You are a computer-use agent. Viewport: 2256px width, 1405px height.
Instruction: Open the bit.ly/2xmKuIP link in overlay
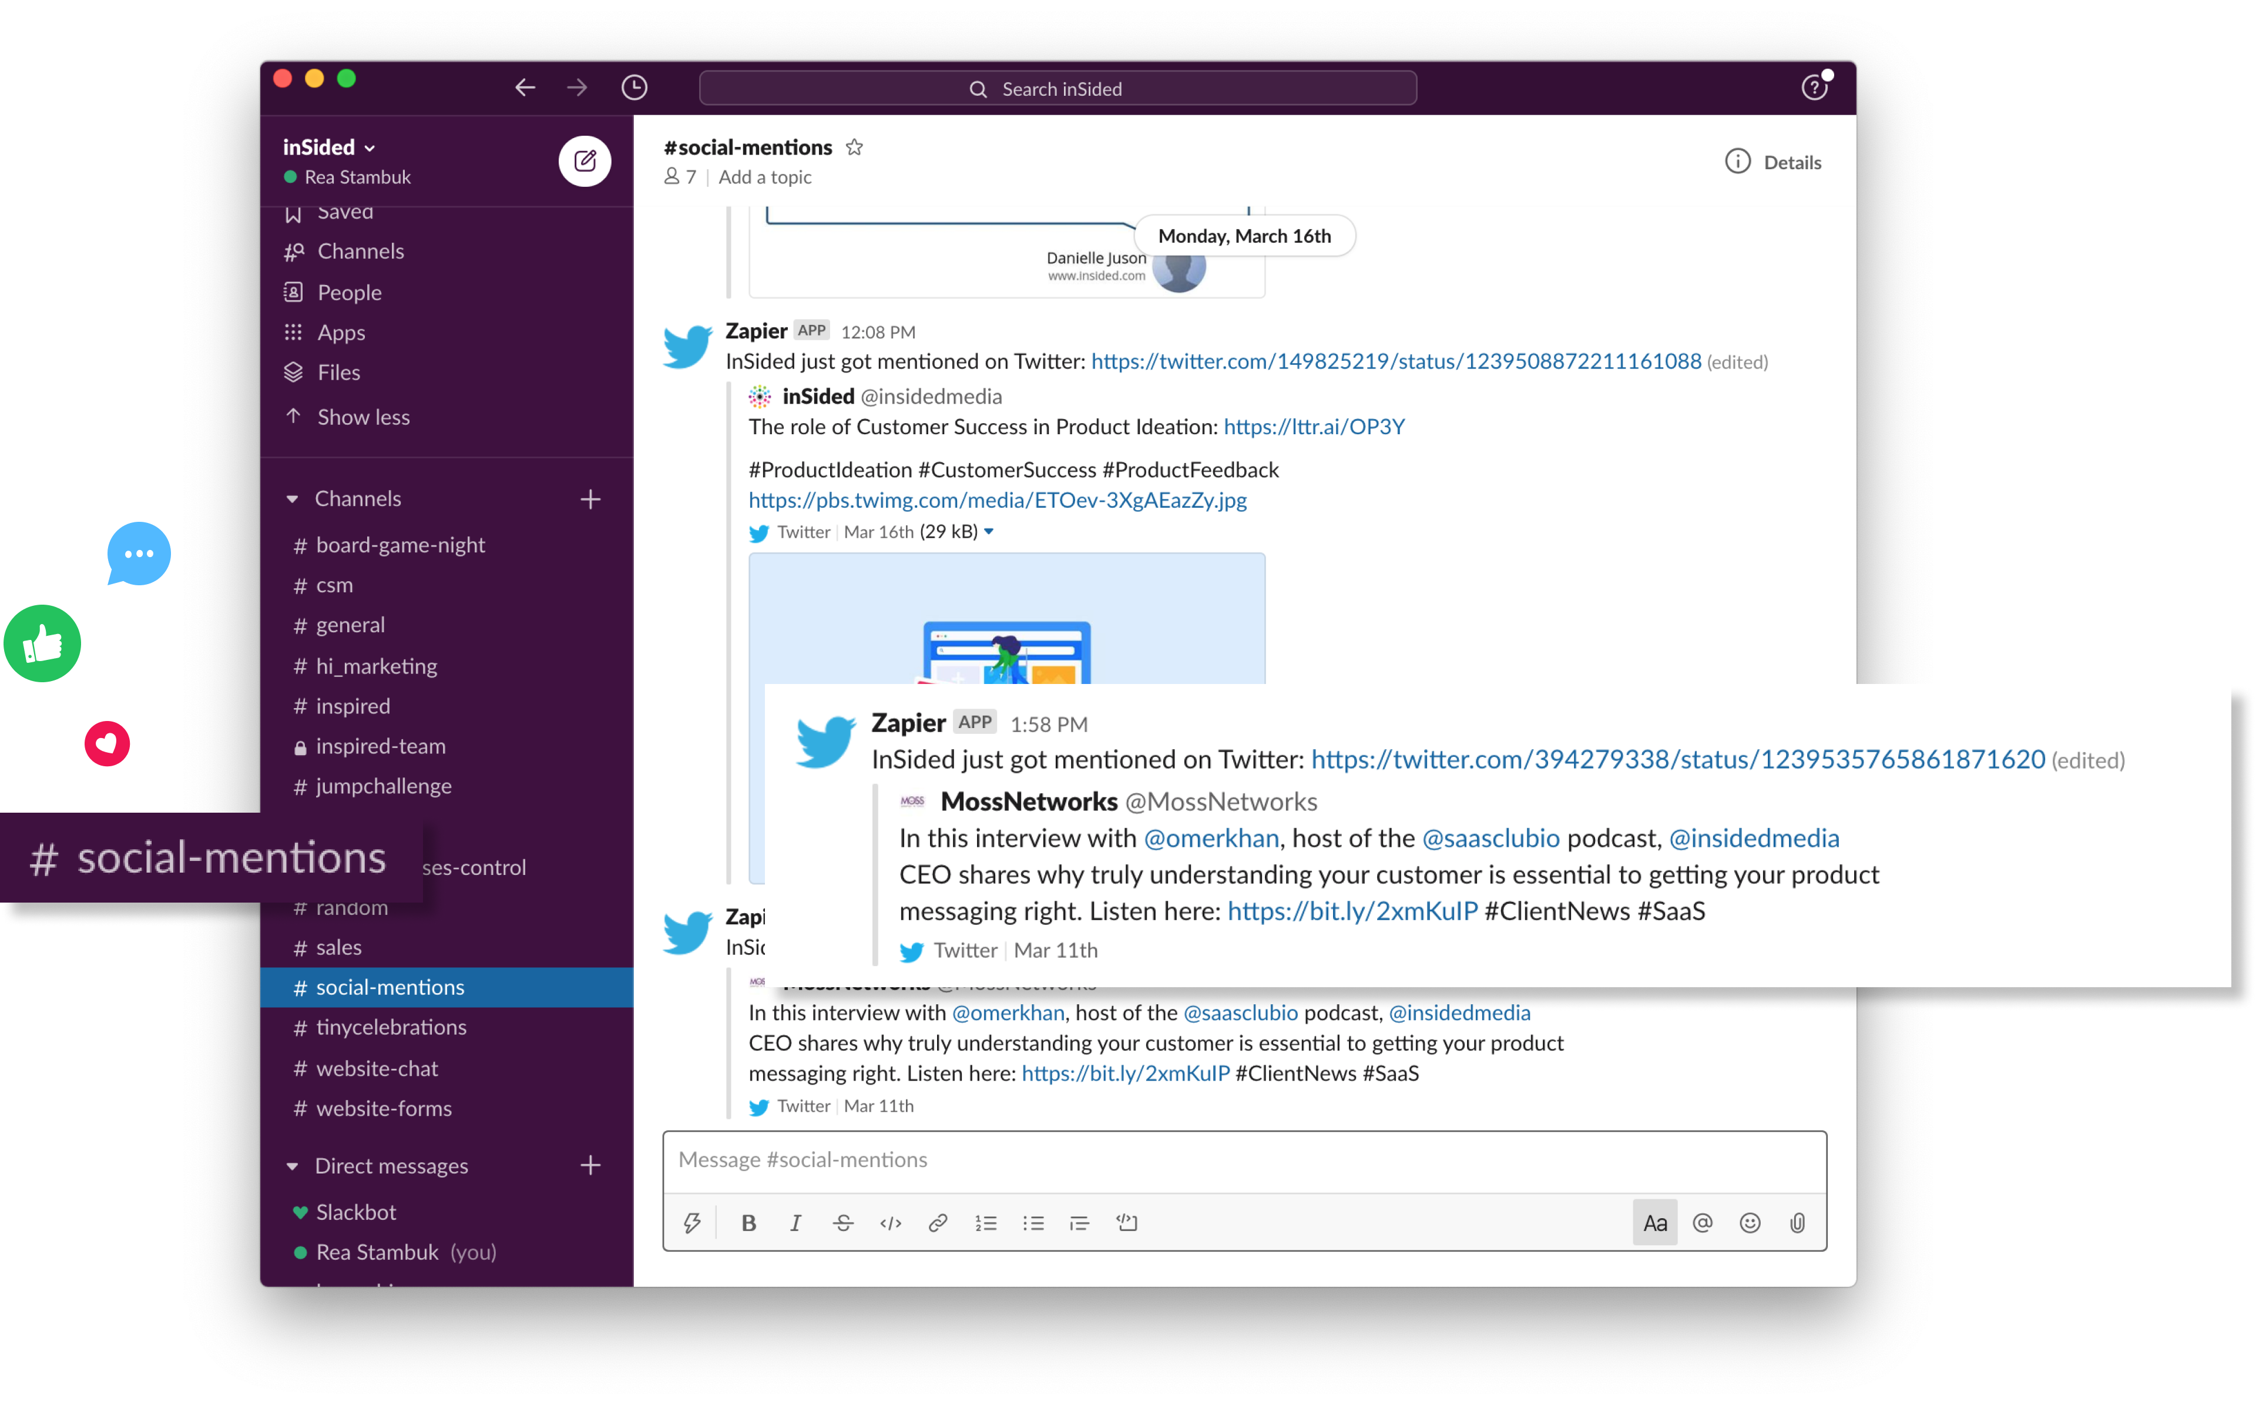1352,911
